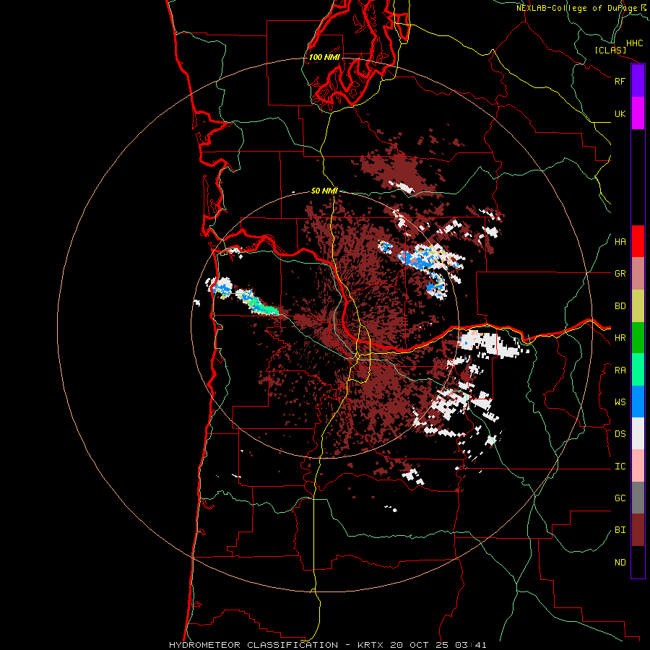Click the purple RF legend color swatch

click(638, 81)
